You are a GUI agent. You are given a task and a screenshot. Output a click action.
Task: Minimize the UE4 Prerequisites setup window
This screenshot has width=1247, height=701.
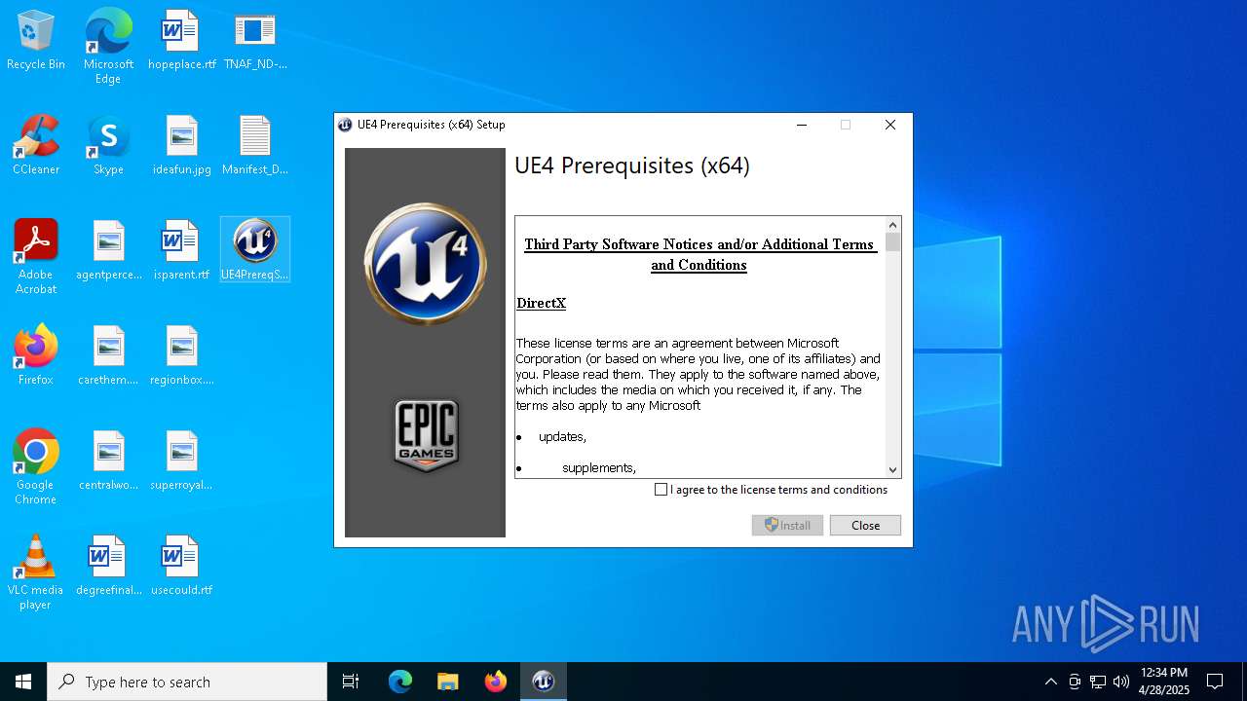tap(802, 125)
